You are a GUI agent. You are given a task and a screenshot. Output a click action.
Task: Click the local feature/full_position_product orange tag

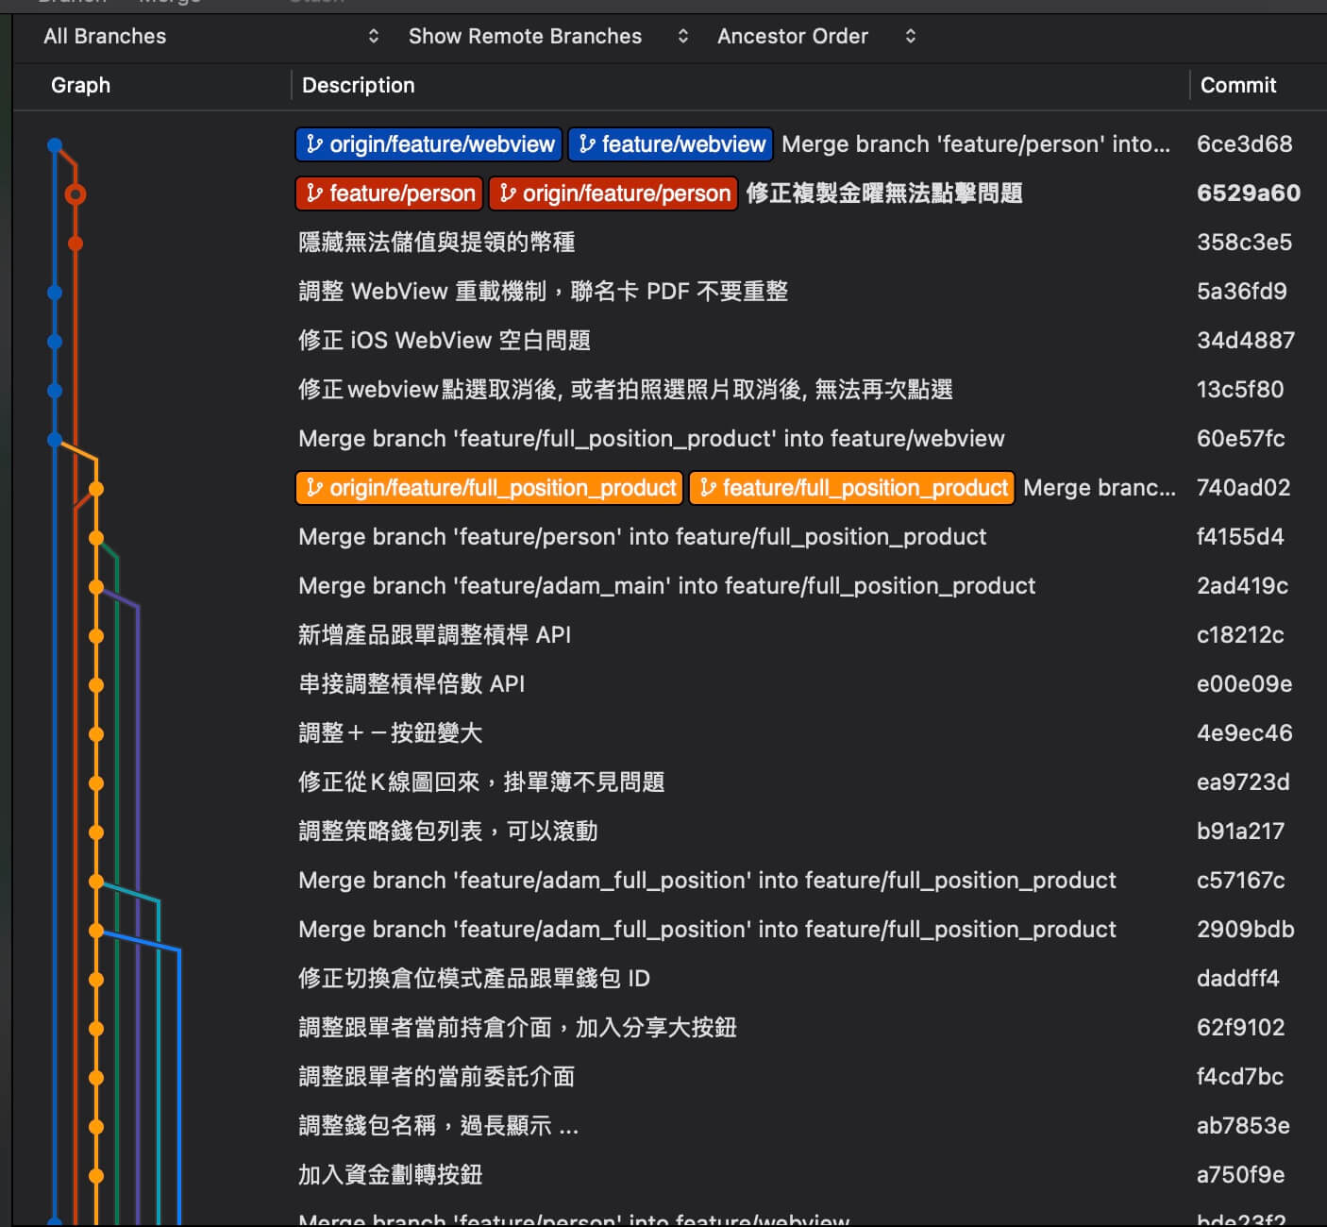click(852, 488)
